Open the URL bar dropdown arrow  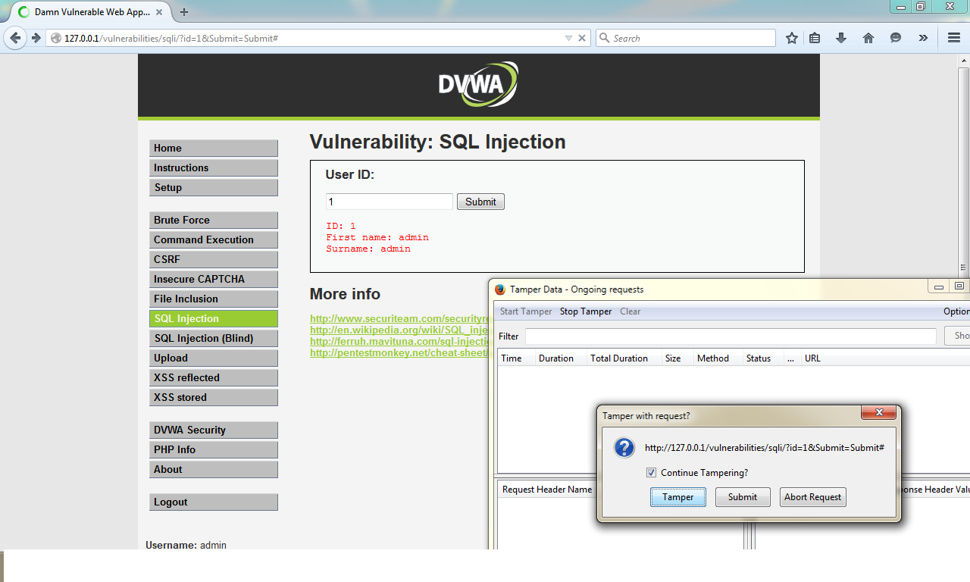(569, 37)
